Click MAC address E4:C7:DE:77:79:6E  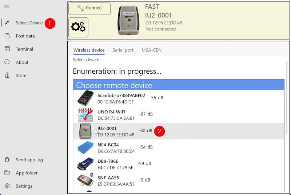point(115,168)
